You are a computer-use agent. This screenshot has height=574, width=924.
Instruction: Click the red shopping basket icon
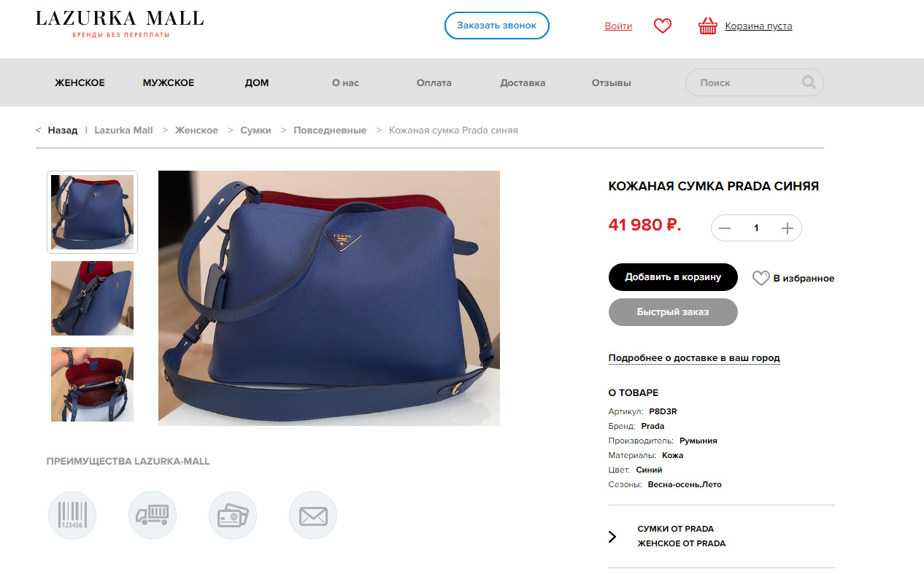point(707,26)
